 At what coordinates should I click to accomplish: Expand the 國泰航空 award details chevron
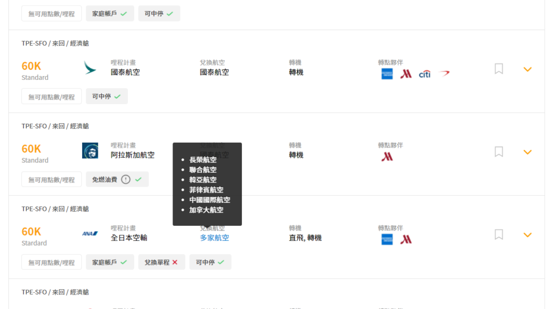click(527, 69)
